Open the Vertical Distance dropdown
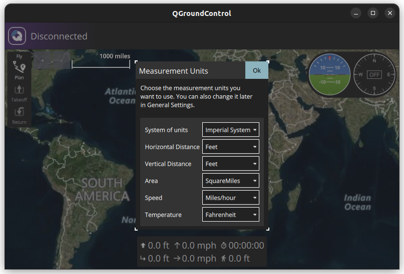Screen dimensions: 404x274 [231, 164]
